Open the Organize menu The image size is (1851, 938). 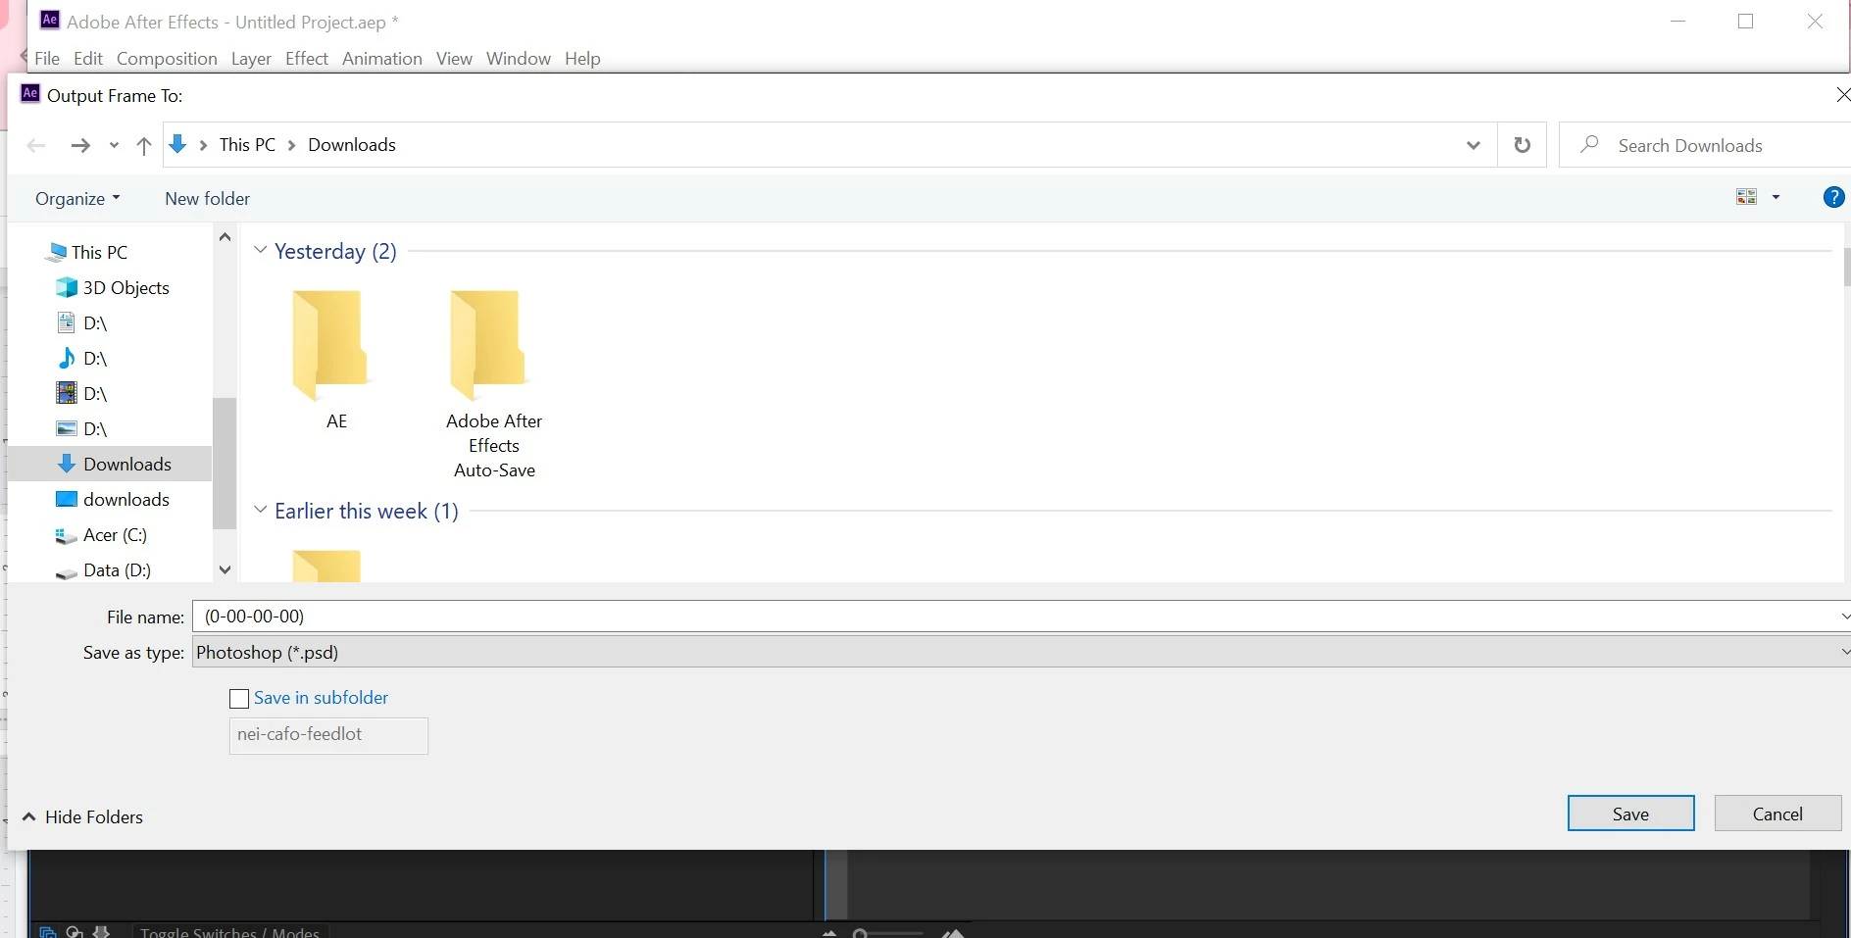[x=77, y=198]
